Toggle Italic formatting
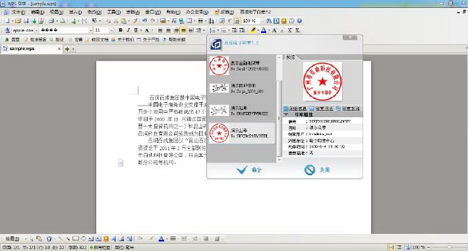468x251 pixels. click(129, 30)
